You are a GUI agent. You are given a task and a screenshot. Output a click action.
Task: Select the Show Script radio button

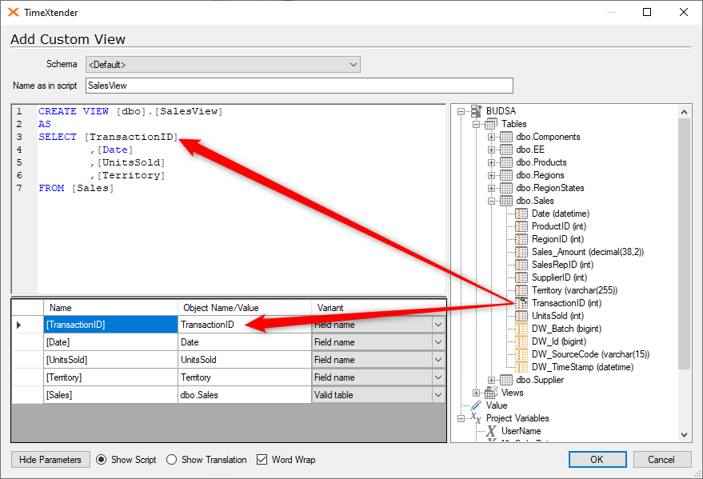(x=102, y=460)
